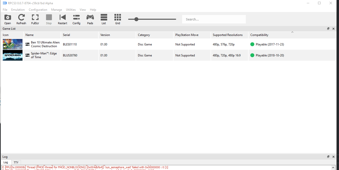
Task: Click serial BLUS30760
Action: point(70,55)
